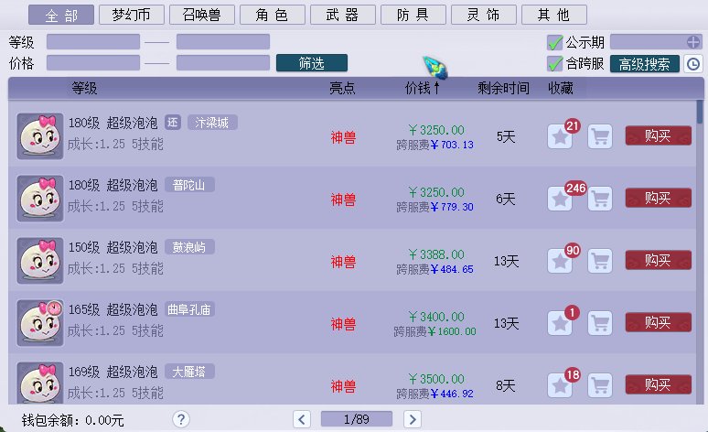Favorite the 汴梁城 180级 超级泡泡 listing
This screenshot has width=708, height=432.
560,136
